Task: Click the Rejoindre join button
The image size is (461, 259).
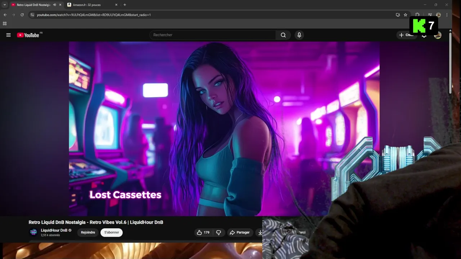Action: click(88, 232)
